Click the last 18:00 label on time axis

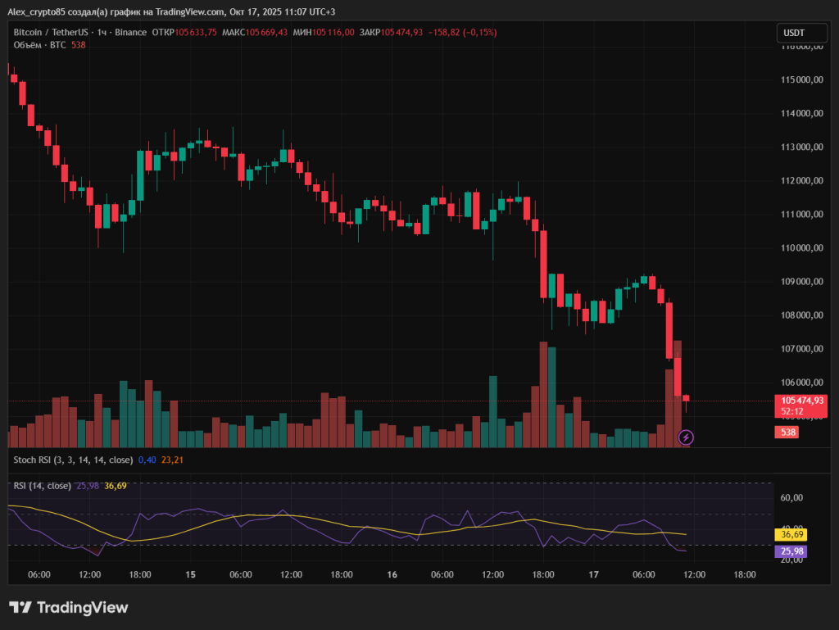click(745, 575)
